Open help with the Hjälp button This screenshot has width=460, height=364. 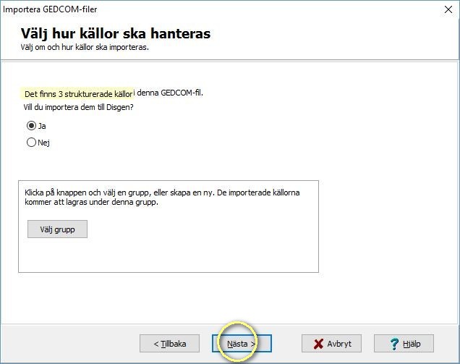(x=404, y=344)
